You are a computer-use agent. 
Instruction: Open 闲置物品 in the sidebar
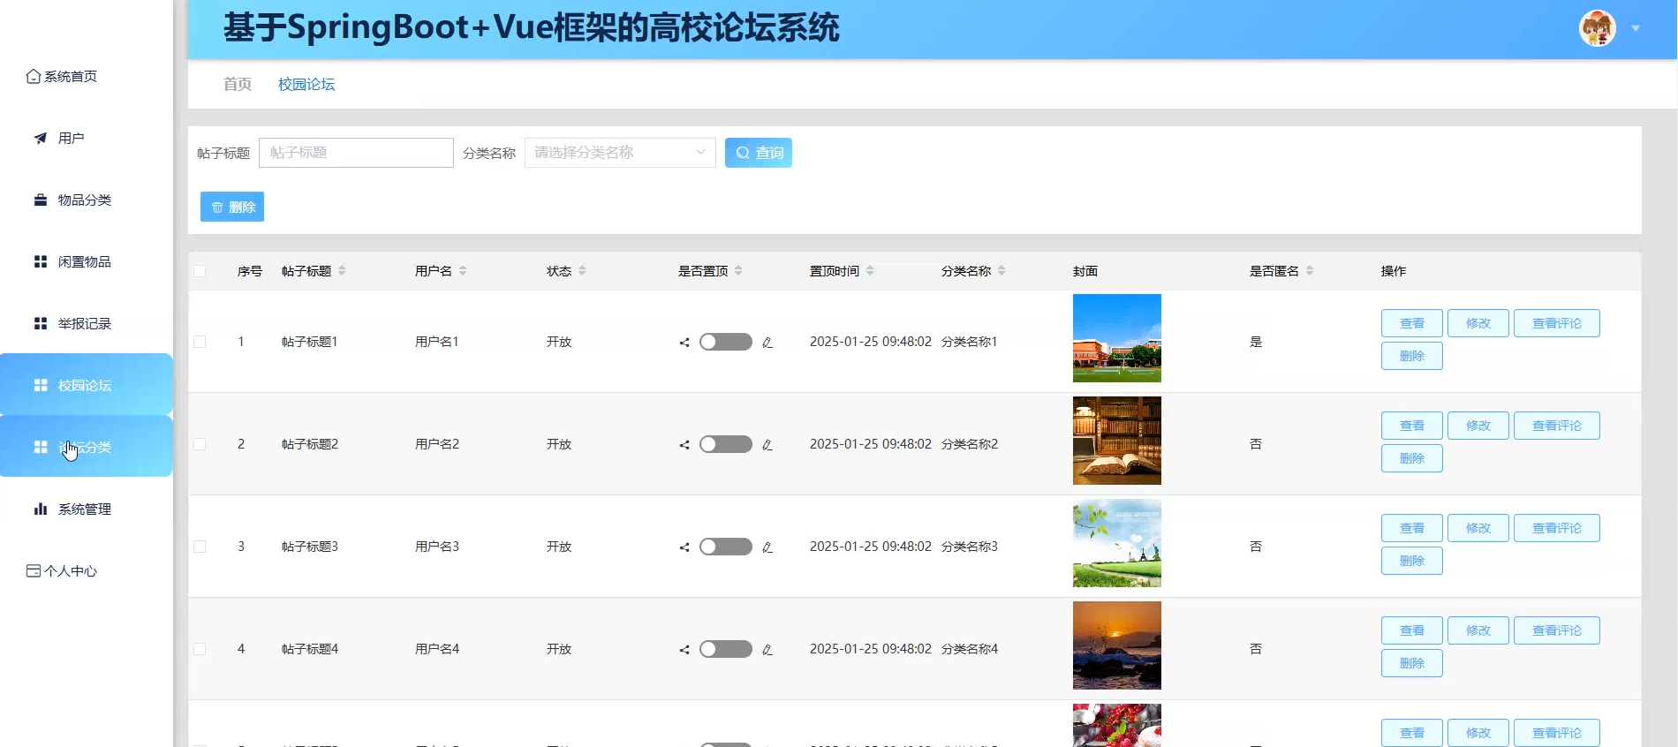[87, 262]
